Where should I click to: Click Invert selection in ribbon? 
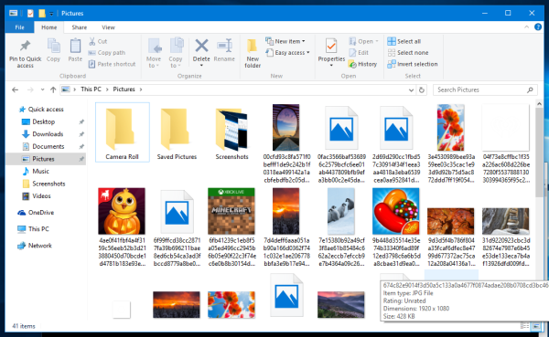tap(413, 64)
